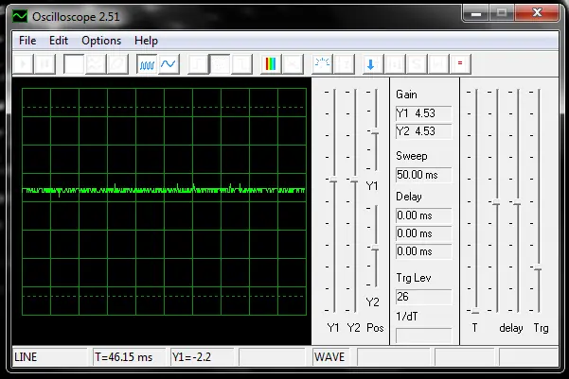Click the red equals sign toolbar icon
Image resolution: width=569 pixels, height=379 pixels.
tap(460, 64)
